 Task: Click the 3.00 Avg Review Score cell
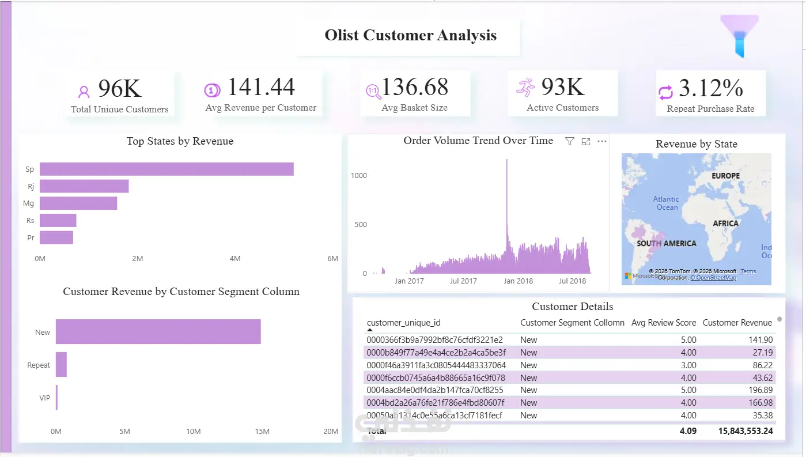coord(688,365)
